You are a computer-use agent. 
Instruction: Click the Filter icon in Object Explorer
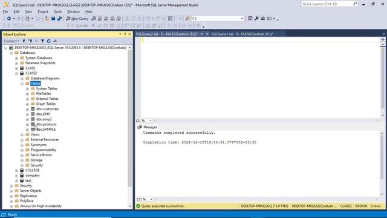click(x=42, y=41)
